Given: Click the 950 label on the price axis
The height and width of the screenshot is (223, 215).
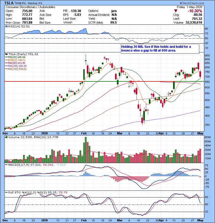Looking at the screenshot, I should click(207, 55).
